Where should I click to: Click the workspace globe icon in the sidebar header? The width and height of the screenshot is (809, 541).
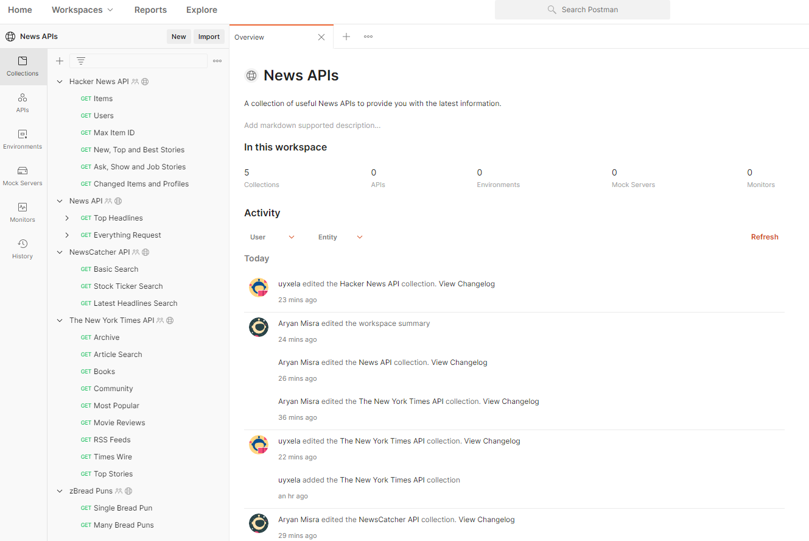click(x=10, y=37)
